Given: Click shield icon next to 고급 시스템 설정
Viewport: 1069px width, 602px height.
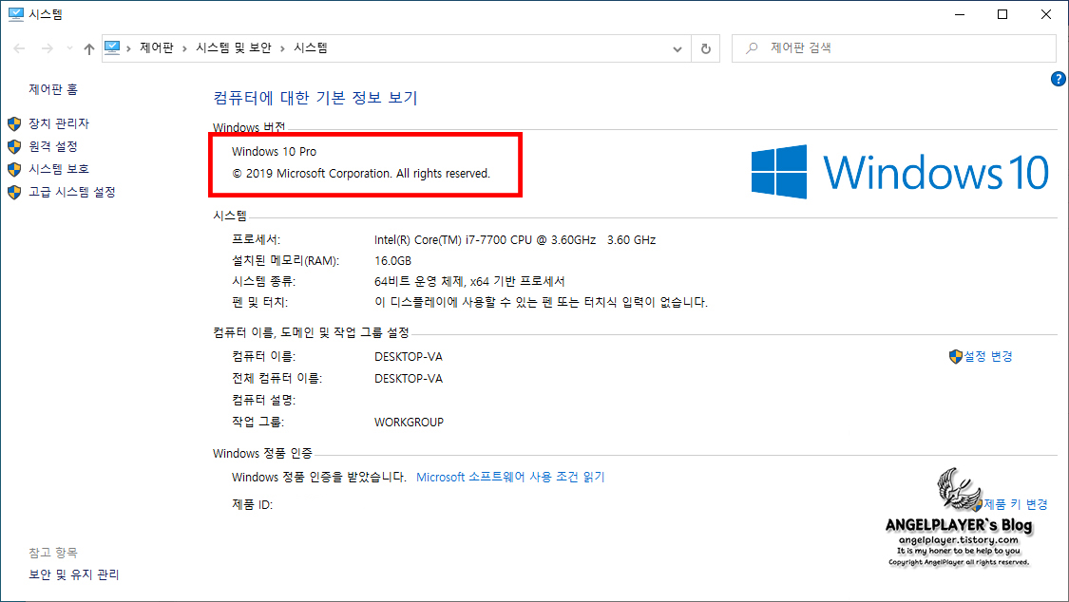Looking at the screenshot, I should pos(14,192).
